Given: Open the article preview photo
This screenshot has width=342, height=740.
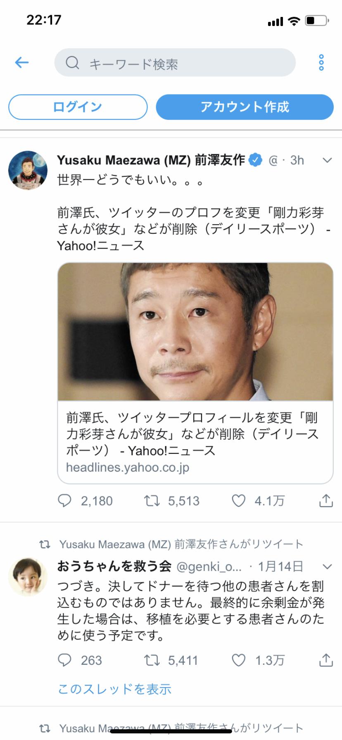Looking at the screenshot, I should 195,332.
